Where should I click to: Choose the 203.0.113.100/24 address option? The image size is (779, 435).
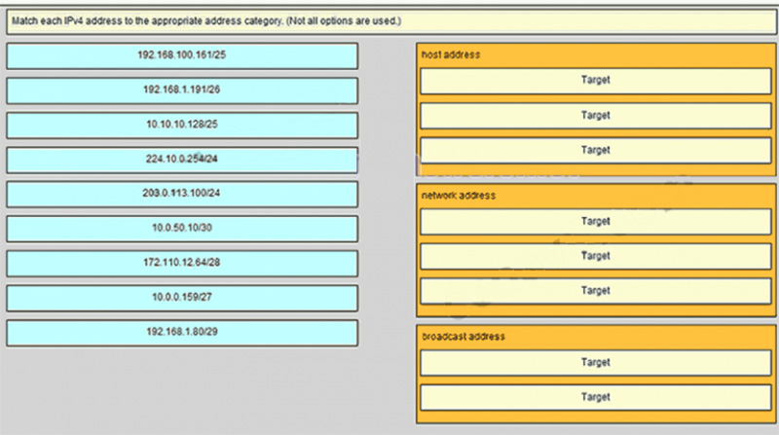click(182, 195)
